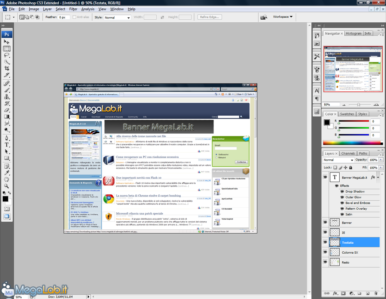
Task: Select the Rectangle shape tool
Action: [7, 158]
